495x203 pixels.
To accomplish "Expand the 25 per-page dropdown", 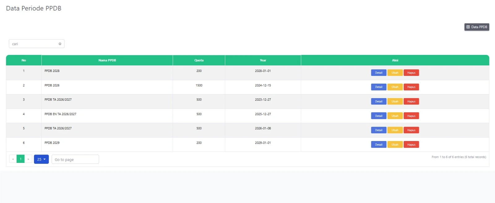I will pyautogui.click(x=41, y=159).
